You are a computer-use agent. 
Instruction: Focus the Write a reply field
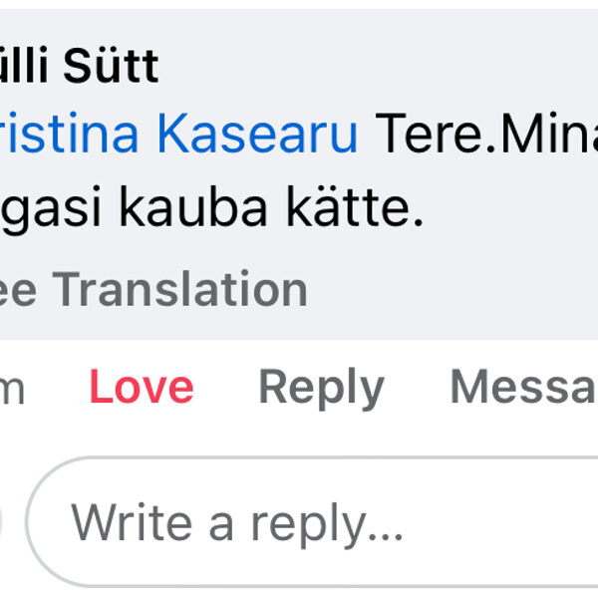click(x=299, y=521)
